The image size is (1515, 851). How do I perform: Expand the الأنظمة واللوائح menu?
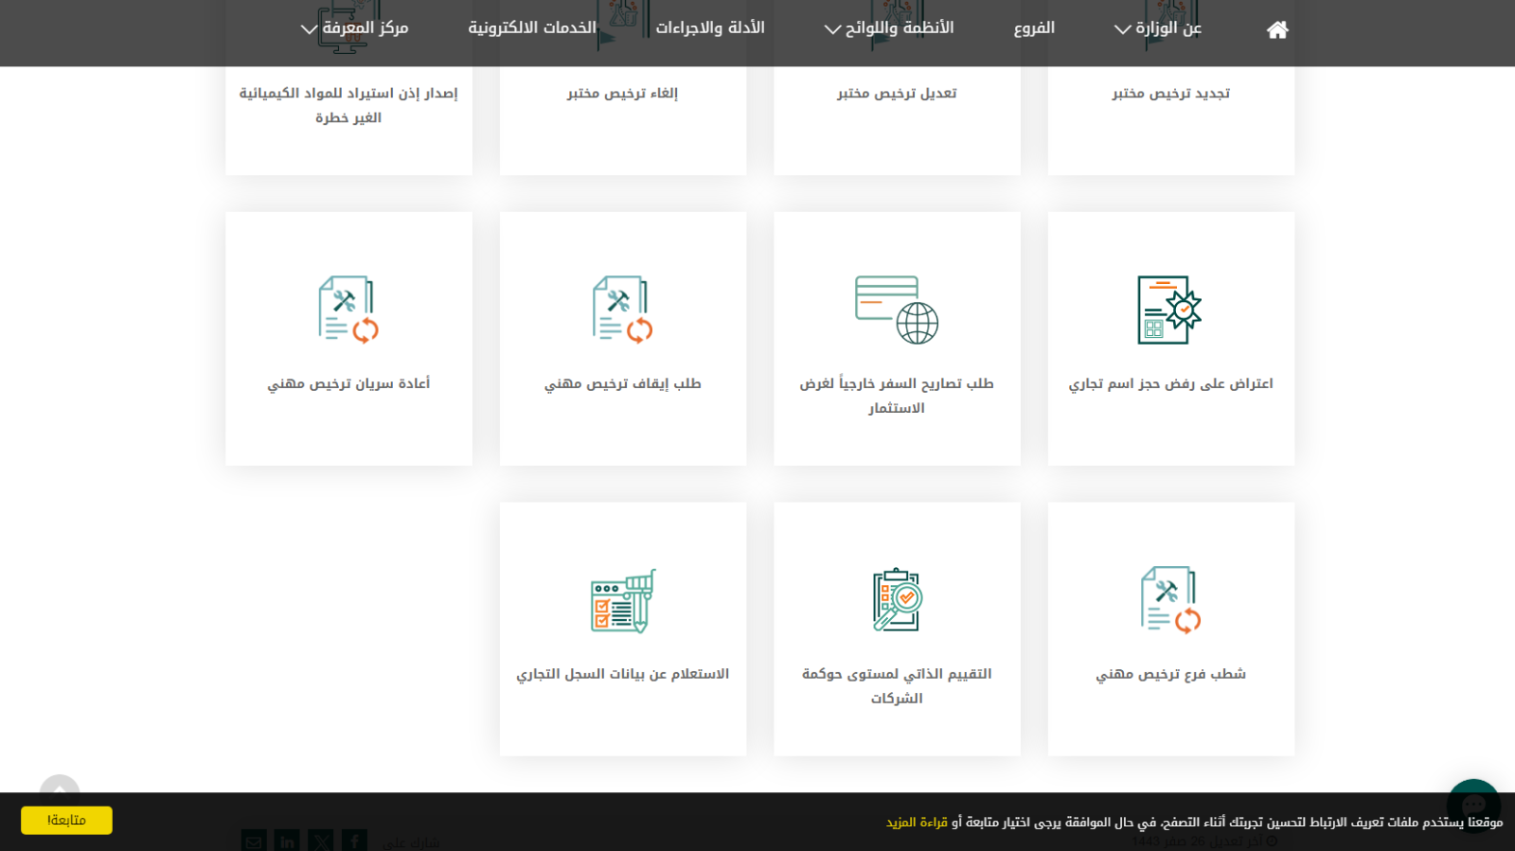pos(888,28)
